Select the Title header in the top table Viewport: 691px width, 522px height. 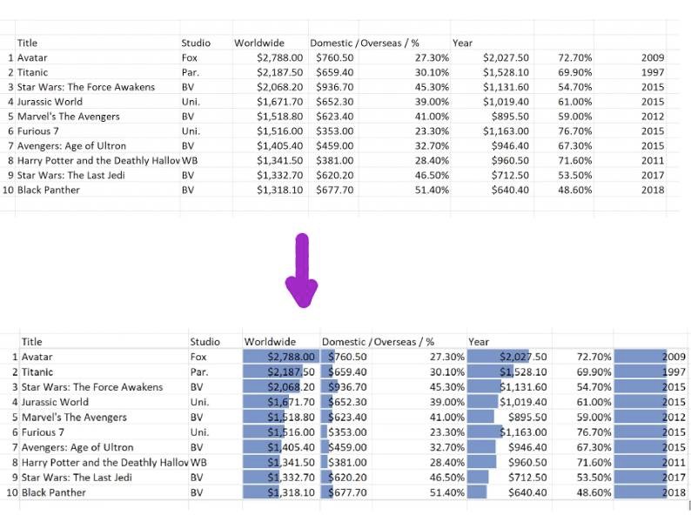click(x=28, y=43)
